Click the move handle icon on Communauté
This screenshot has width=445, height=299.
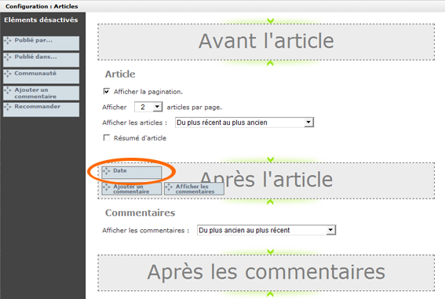pos(8,74)
